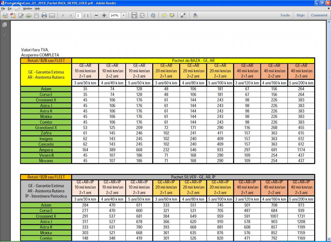Click the 'Cascada' row label
This screenshot has width=331, height=242.
46,144
